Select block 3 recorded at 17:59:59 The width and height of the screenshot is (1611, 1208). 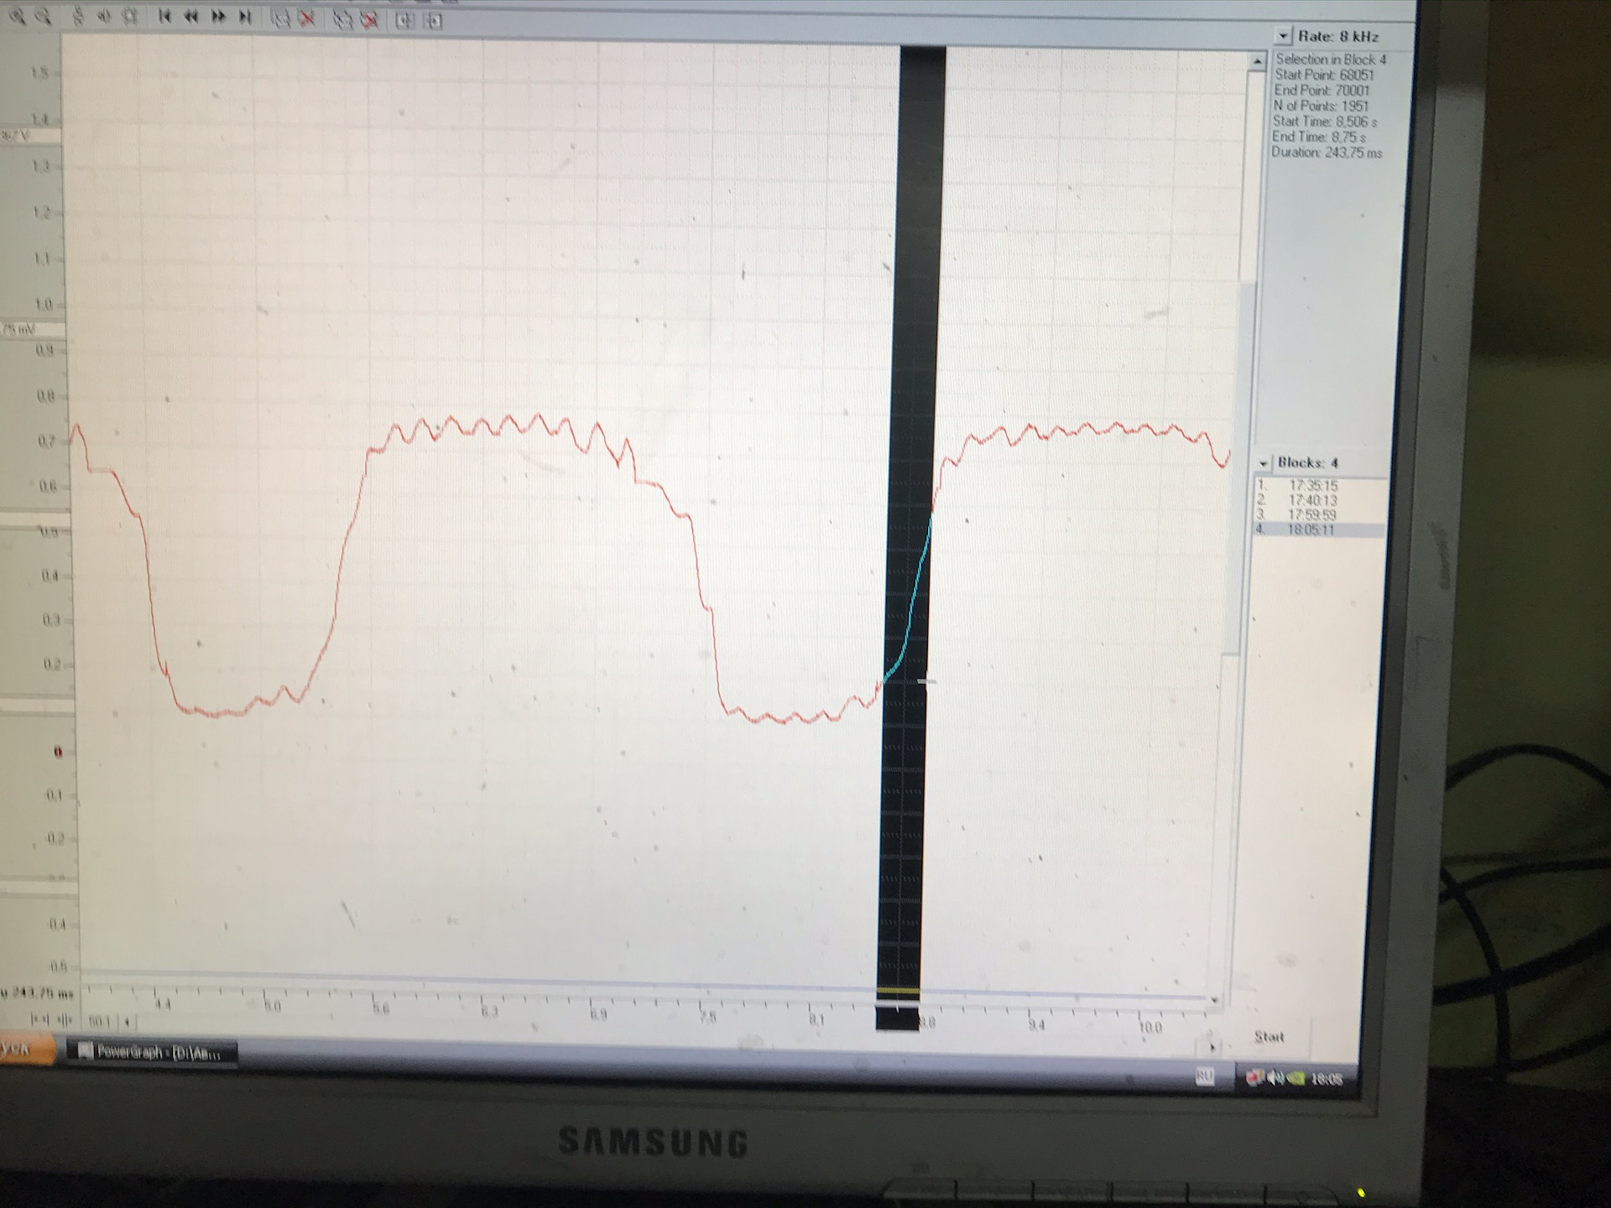[1312, 515]
